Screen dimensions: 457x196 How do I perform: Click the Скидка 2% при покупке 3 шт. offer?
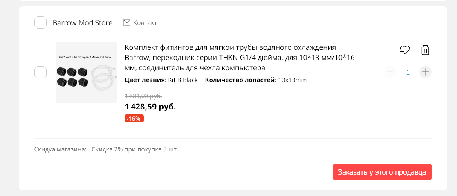click(x=135, y=149)
